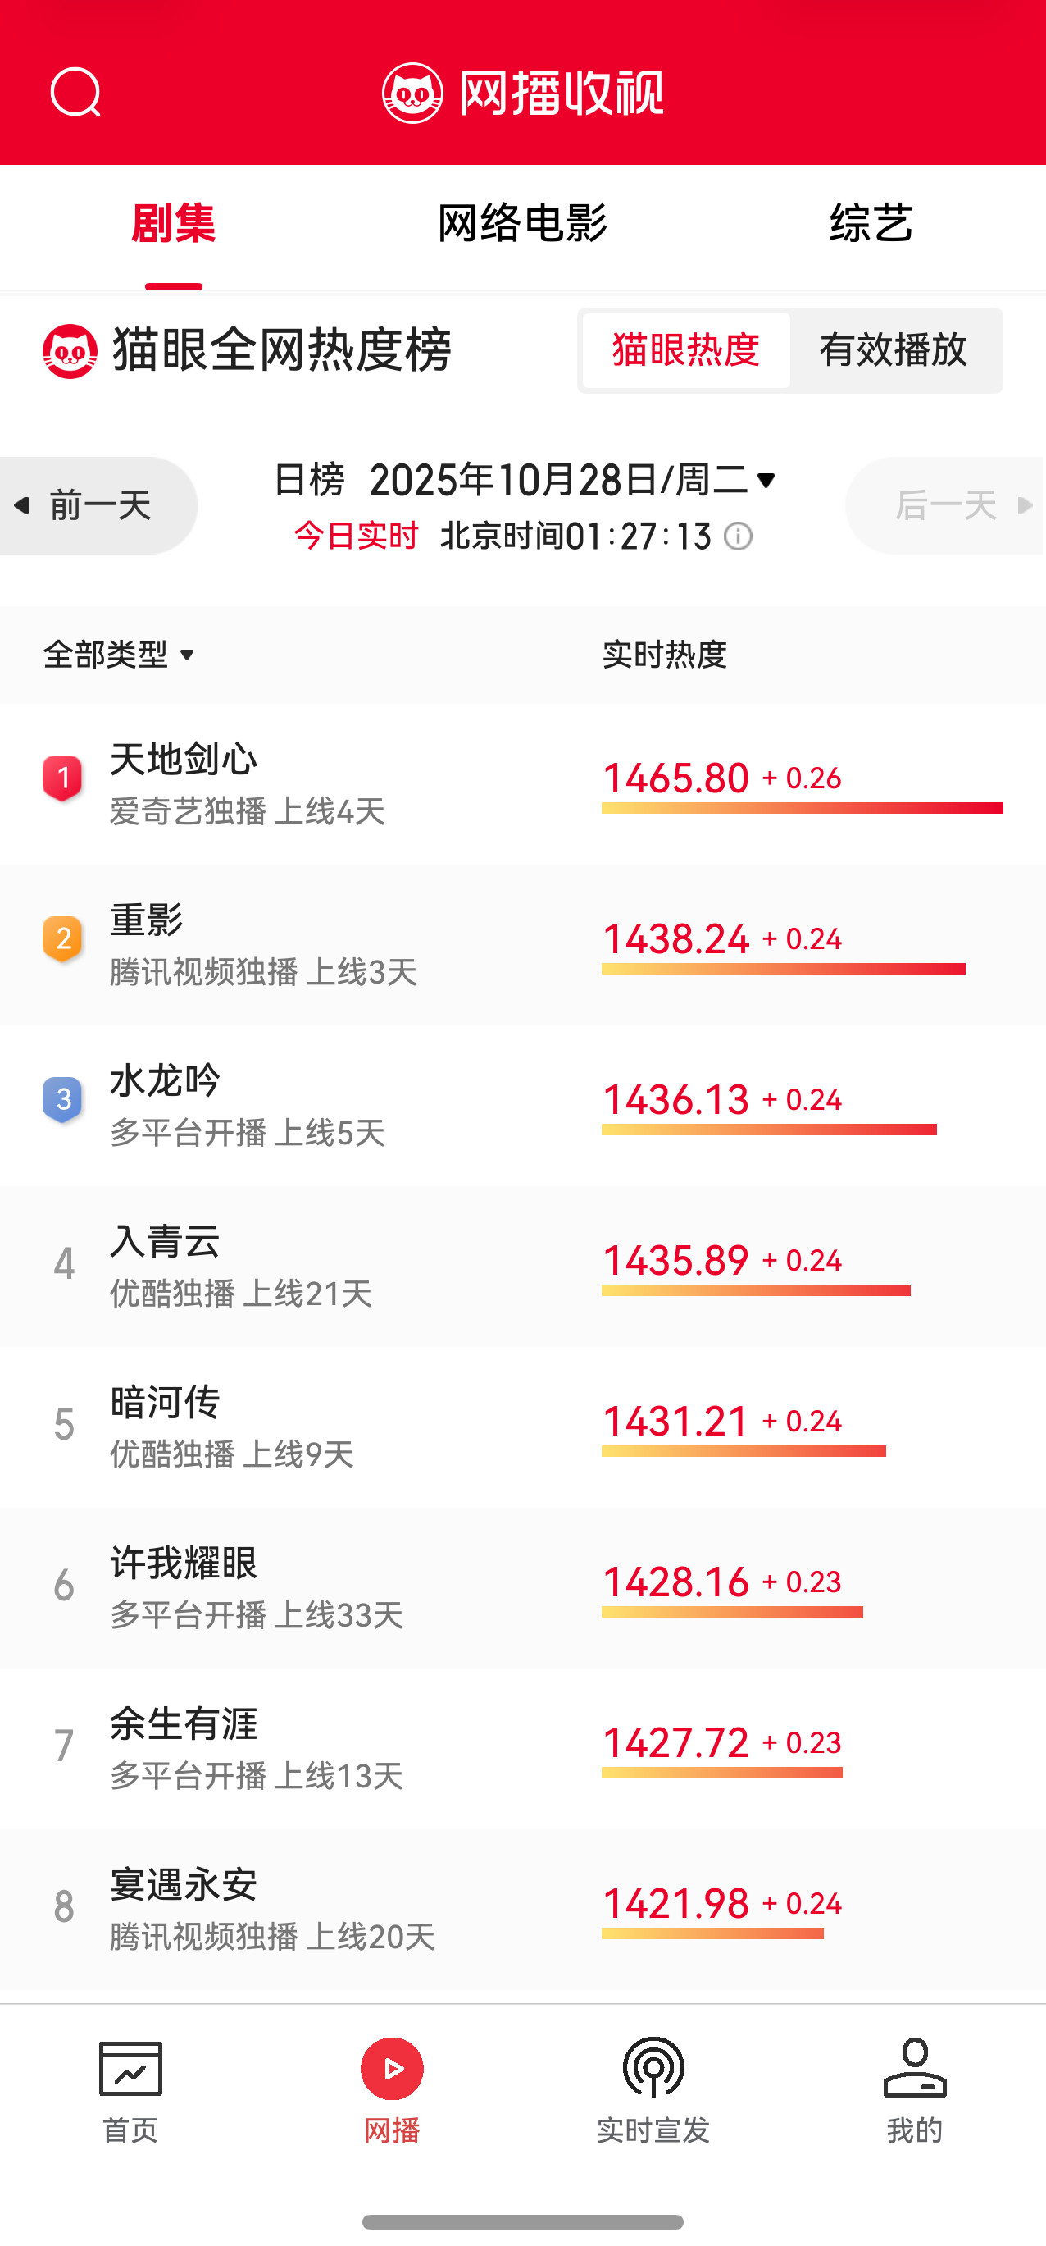This screenshot has width=1046, height=2246.
Task: Click the 重影 heat progress bar
Action: click(x=783, y=970)
